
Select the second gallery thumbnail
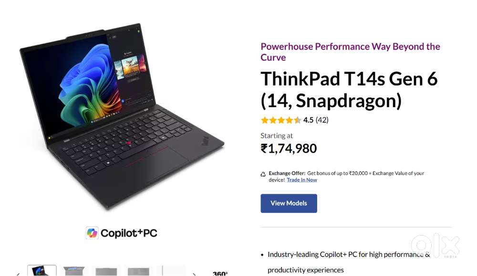click(x=74, y=271)
